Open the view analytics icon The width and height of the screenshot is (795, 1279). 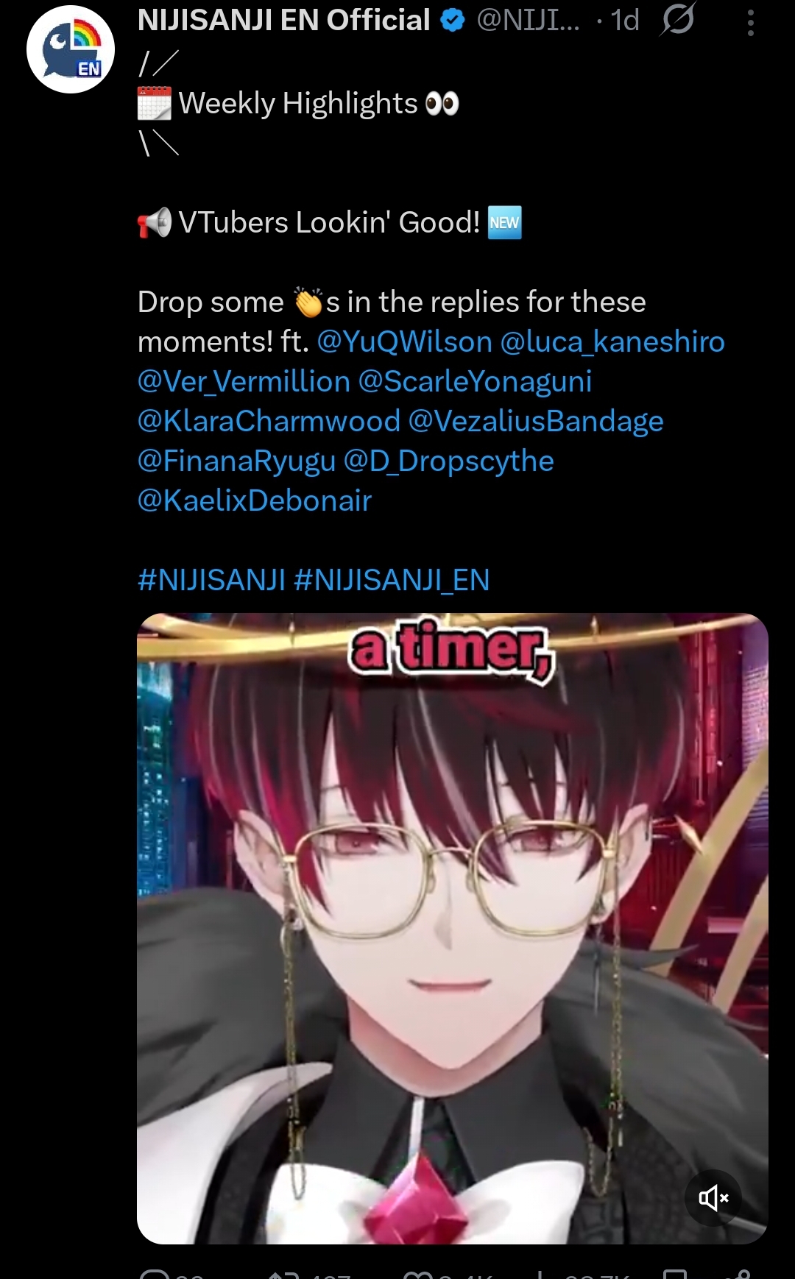point(540,1274)
